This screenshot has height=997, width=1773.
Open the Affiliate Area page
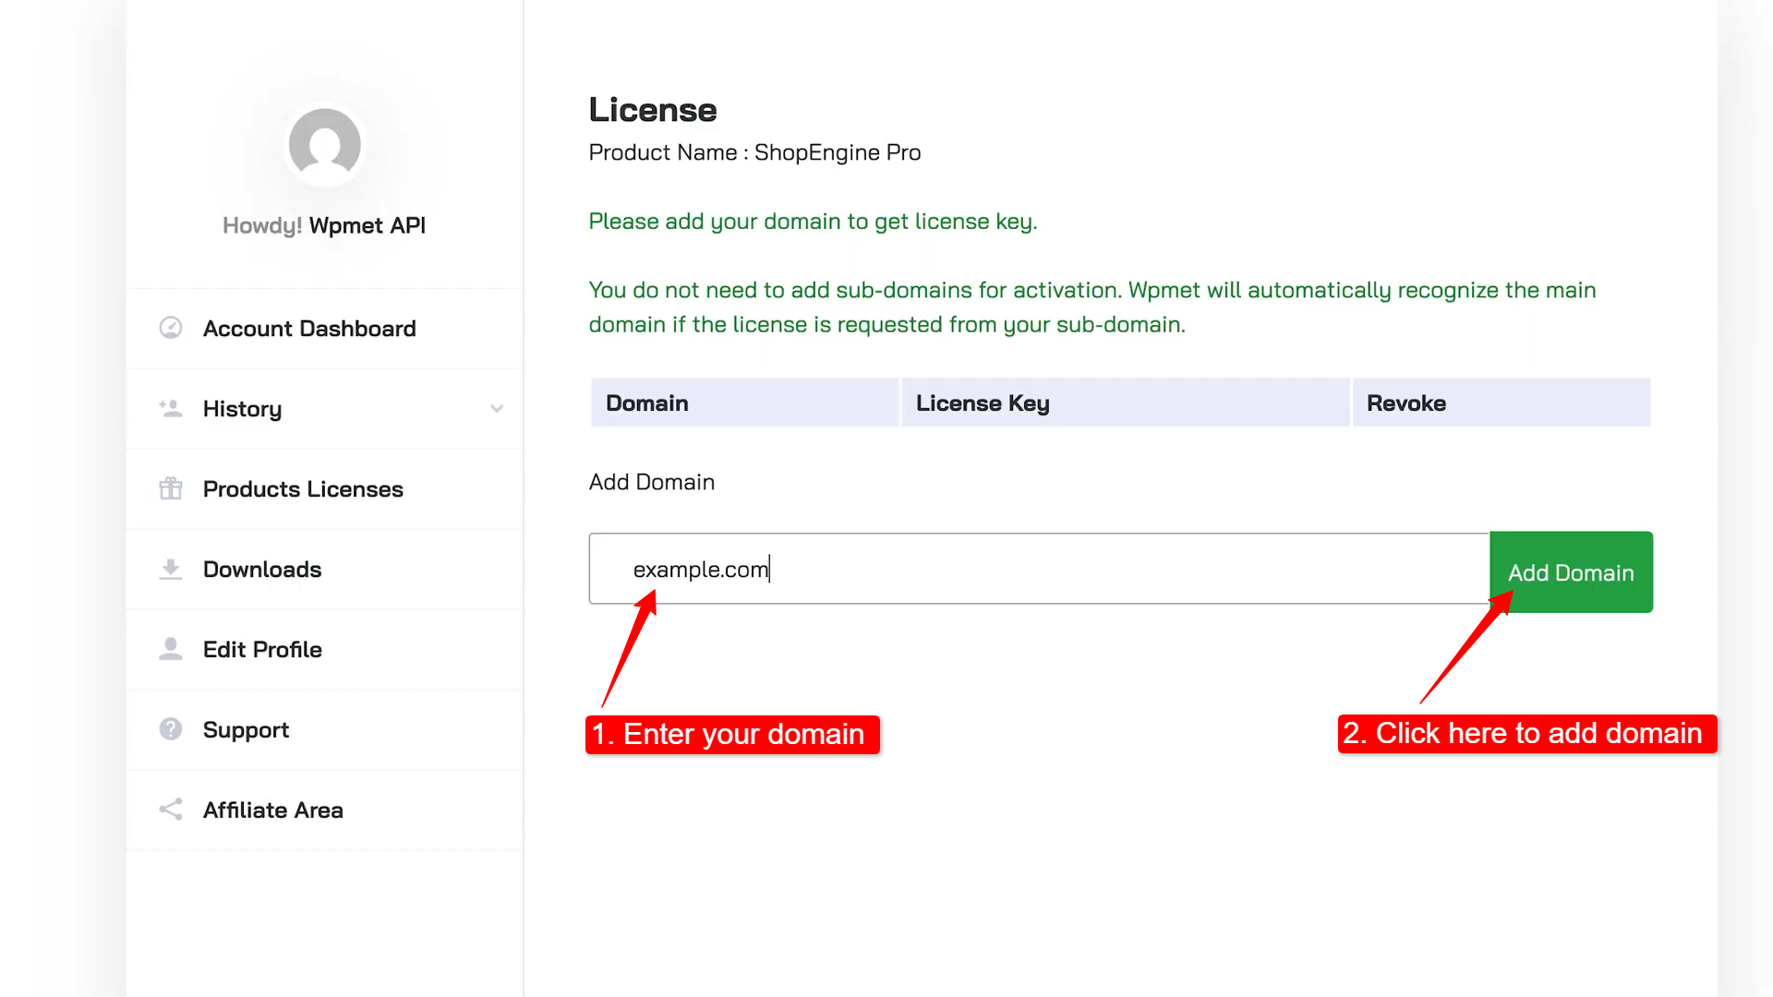pos(324,811)
